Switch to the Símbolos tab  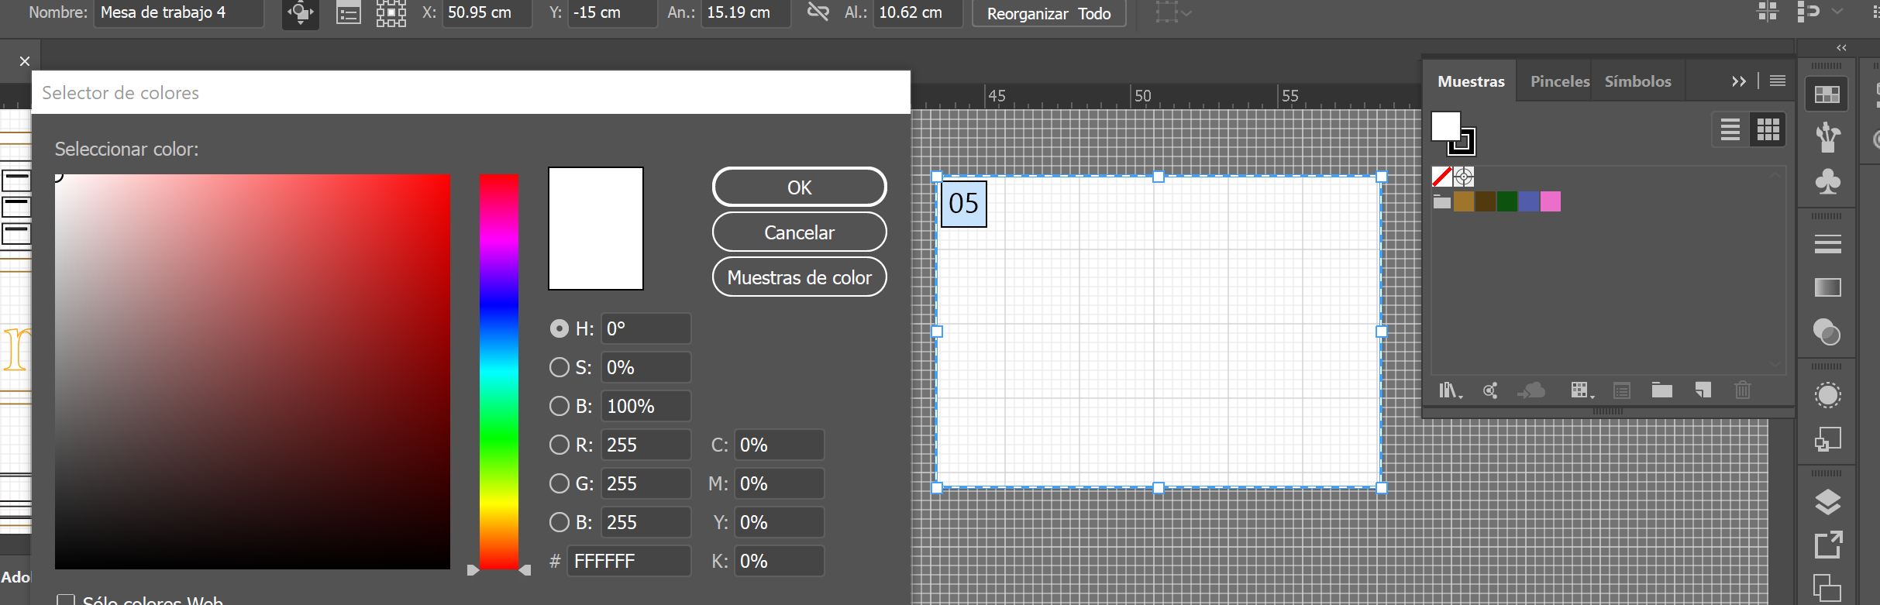(x=1637, y=81)
